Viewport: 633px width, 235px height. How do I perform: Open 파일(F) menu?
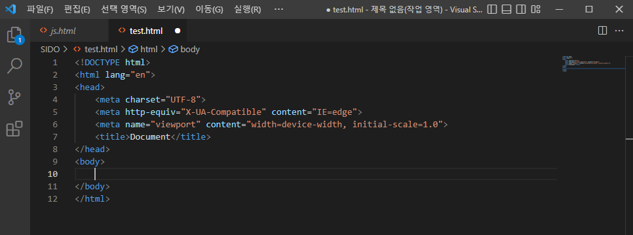40,9
